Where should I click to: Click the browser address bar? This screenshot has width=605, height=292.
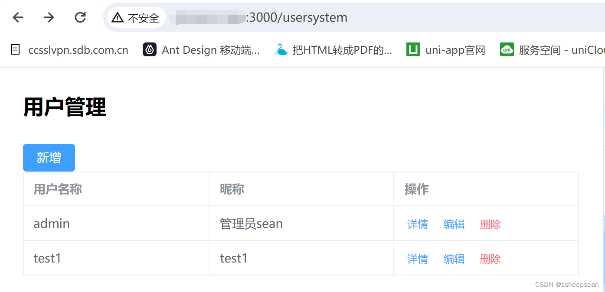tap(304, 17)
